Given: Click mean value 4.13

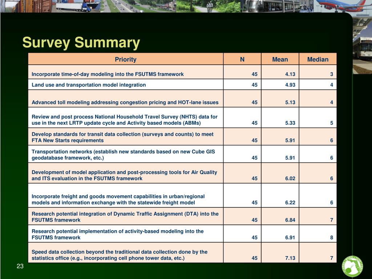Looking at the screenshot, I should pyautogui.click(x=290, y=74).
